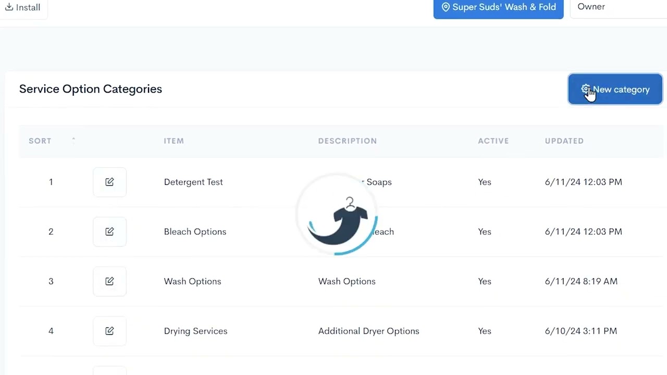Screen dimensions: 667x375
Task: Open the edit icon beside Bleach Options
Action: click(109, 231)
